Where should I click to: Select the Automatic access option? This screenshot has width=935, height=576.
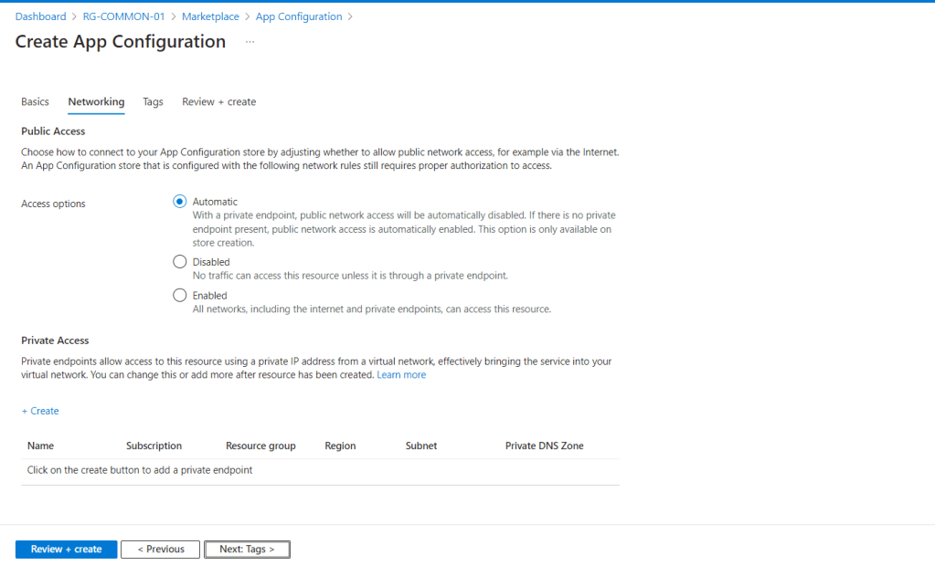(x=179, y=202)
